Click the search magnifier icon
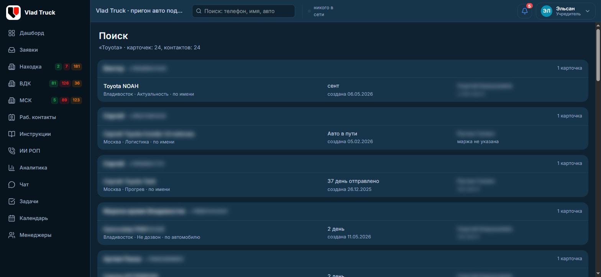The width and height of the screenshot is (601, 277). coord(199,11)
